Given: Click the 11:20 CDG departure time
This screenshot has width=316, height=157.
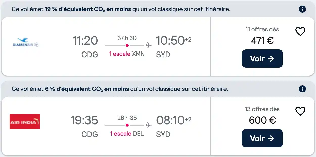Looking at the screenshot, I should (85, 41).
